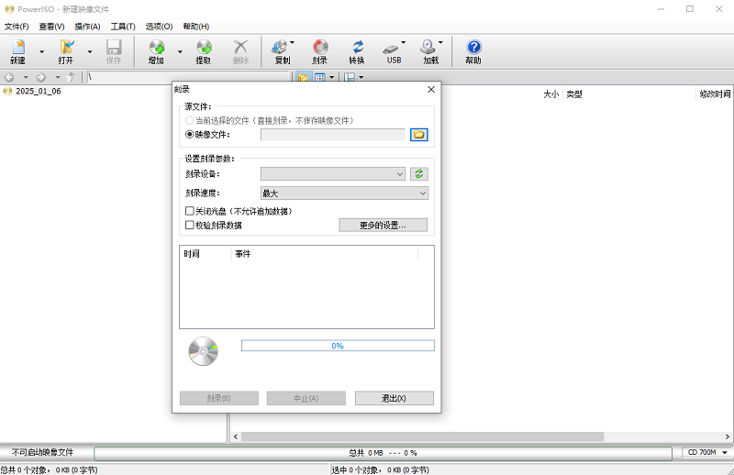Click the 退出(X) button
This screenshot has width=734, height=475.
394,398
